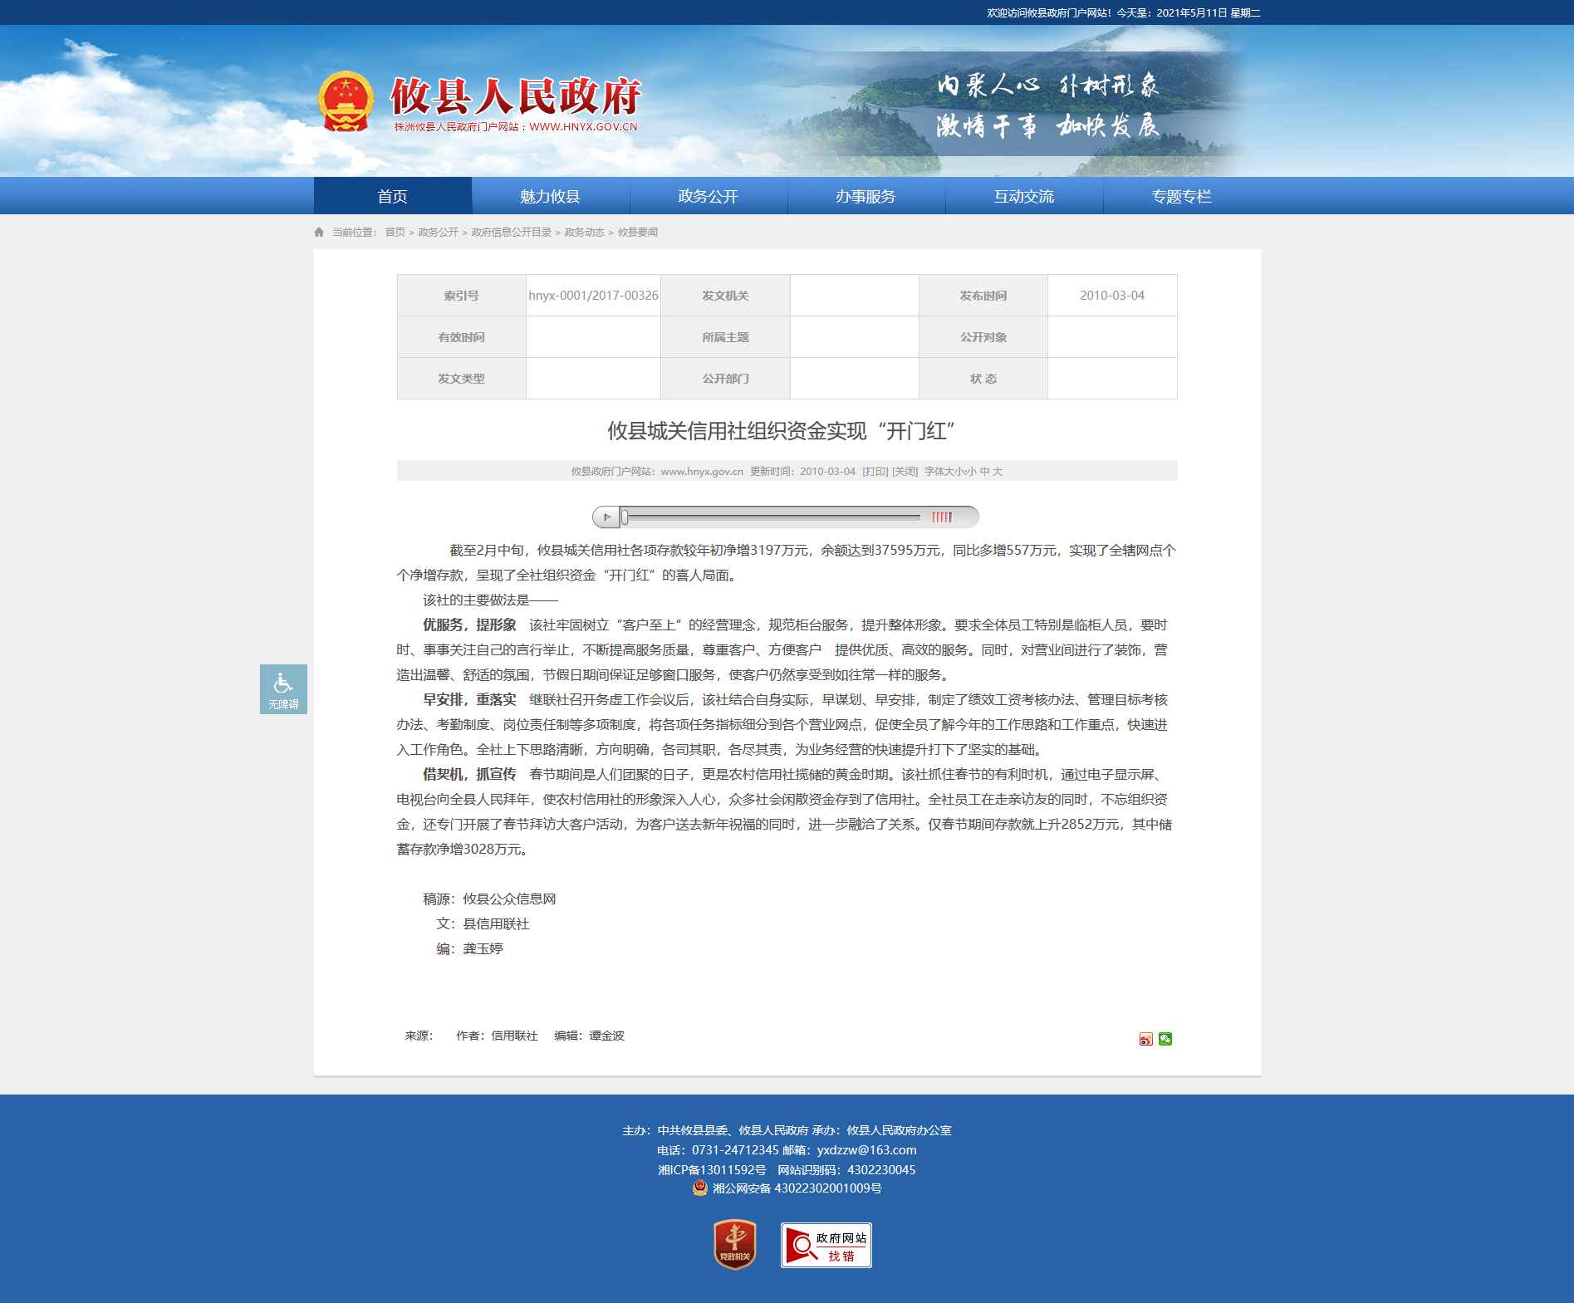
Task: Open the 政府网站找错 error-report badge
Action: point(826,1245)
